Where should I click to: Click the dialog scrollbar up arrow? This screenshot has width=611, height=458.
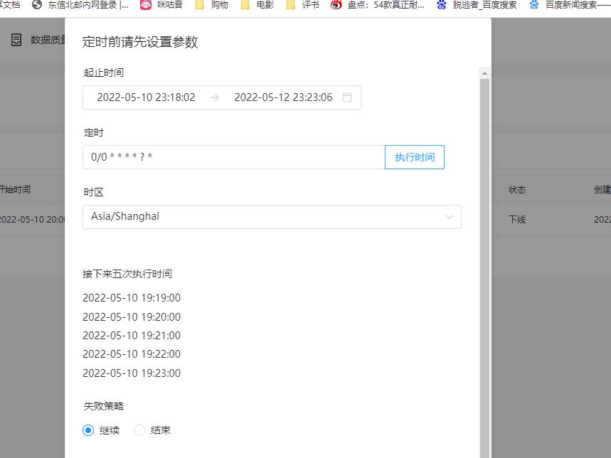point(485,73)
